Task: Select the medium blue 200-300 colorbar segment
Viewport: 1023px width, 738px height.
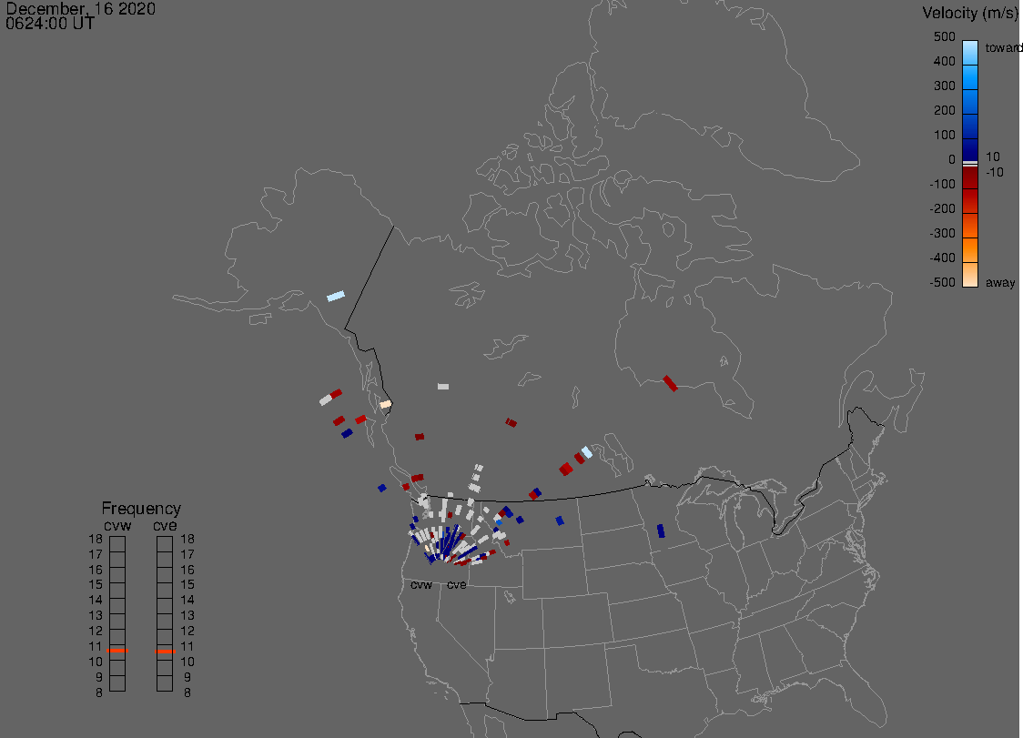Action: coord(970,102)
